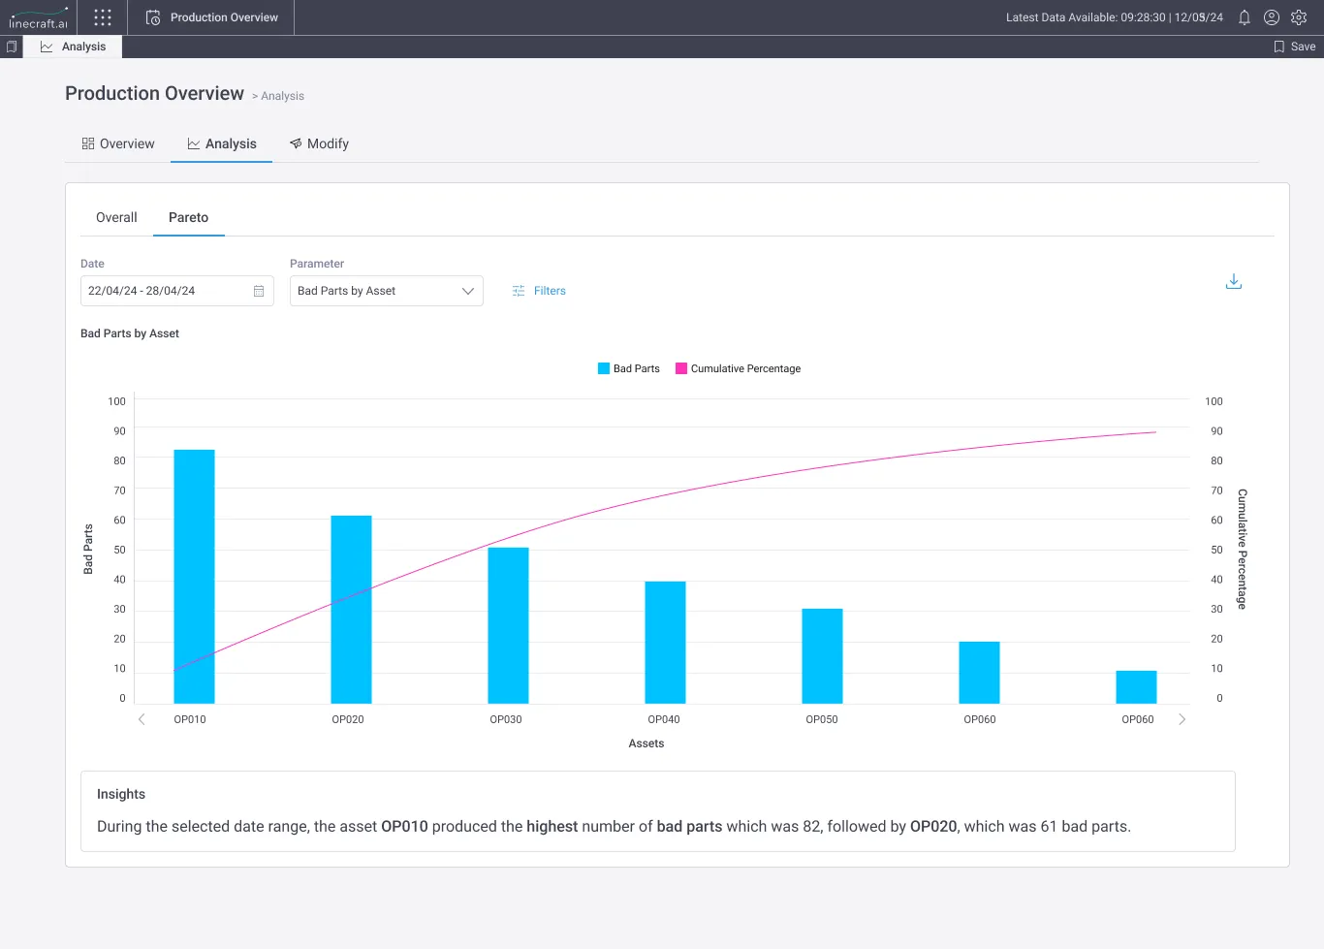Toggle the side panel icon at top left
1324x949 pixels.
tap(12, 47)
